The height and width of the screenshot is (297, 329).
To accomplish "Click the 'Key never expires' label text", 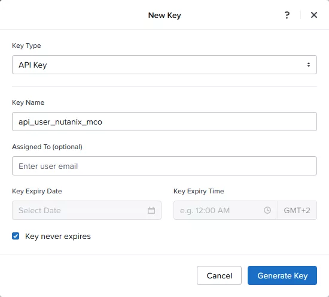I will [x=58, y=237].
